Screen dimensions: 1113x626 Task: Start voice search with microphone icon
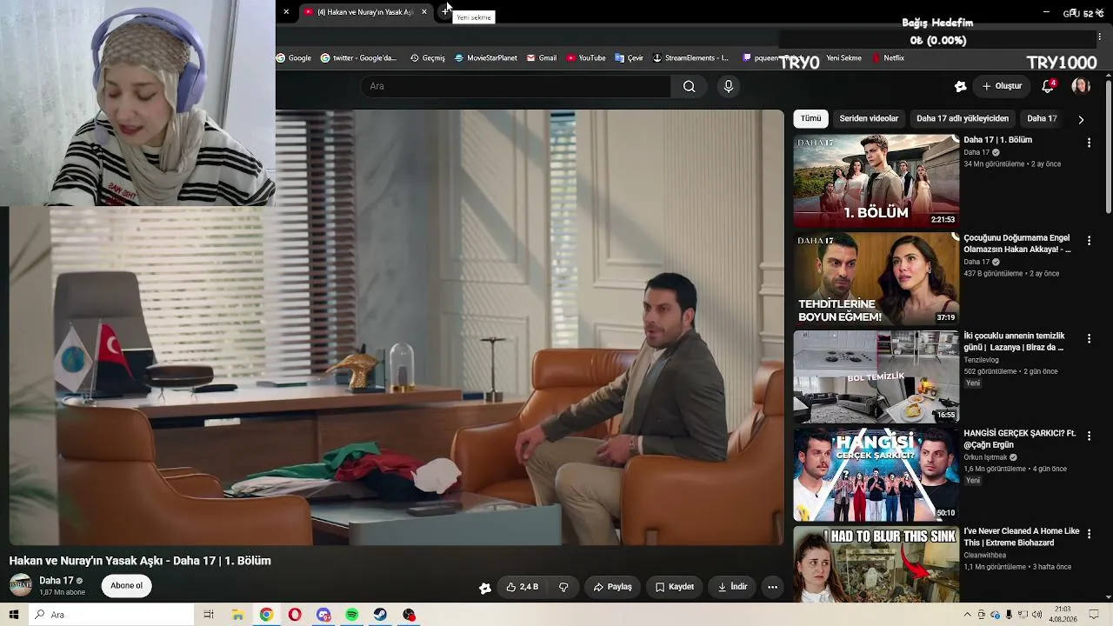click(x=729, y=86)
